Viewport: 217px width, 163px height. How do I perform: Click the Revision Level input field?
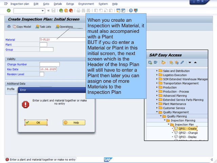click(42, 74)
